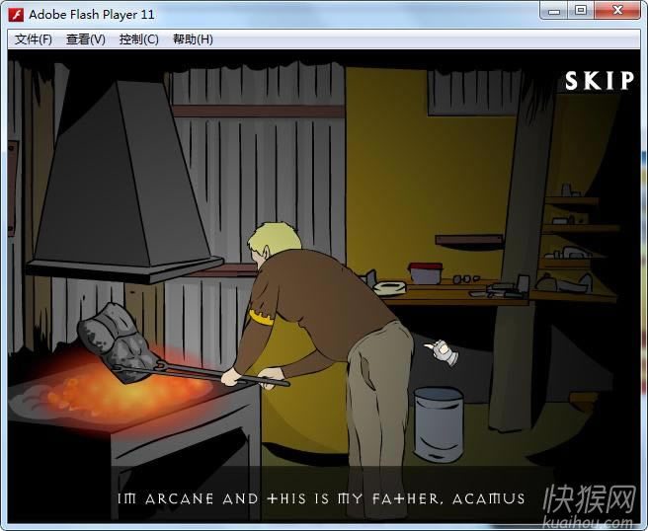
Task: Open the 控制(C) menu
Action: 138,39
